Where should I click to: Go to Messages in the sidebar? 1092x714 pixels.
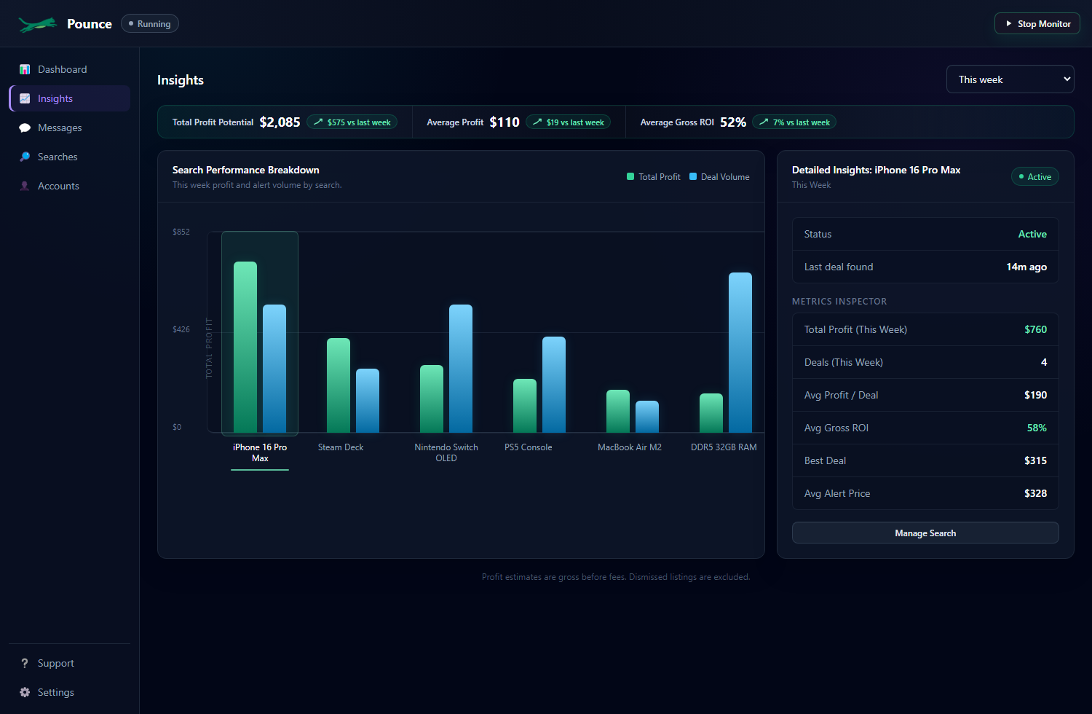pos(70,127)
